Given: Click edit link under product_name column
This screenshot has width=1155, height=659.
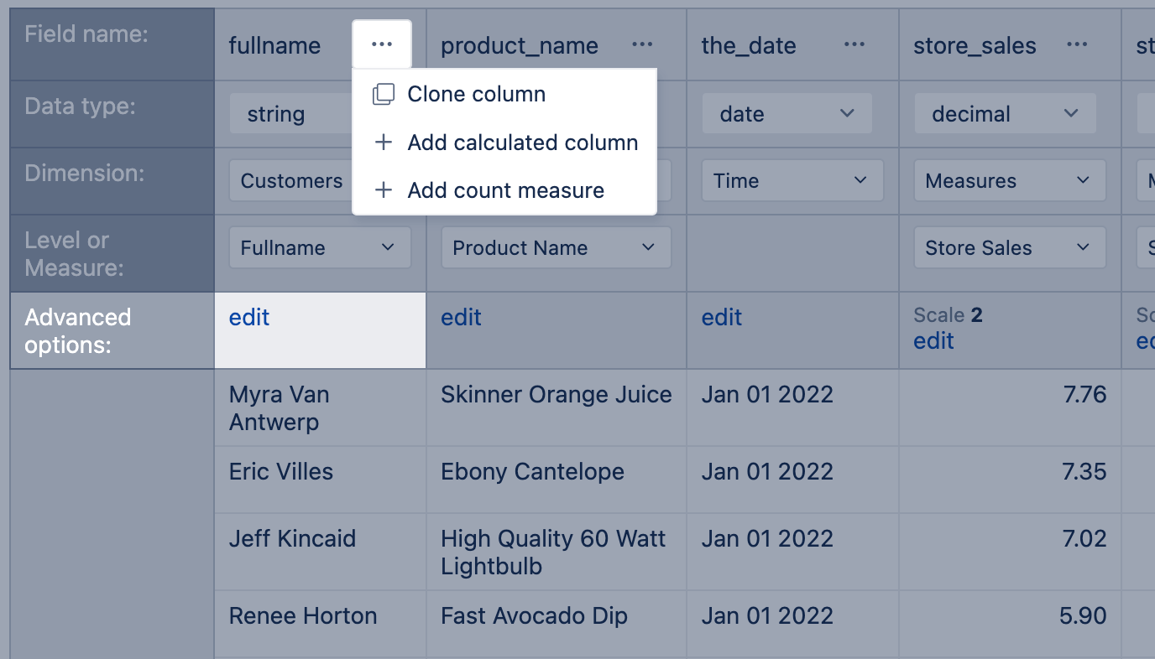Looking at the screenshot, I should 461,318.
